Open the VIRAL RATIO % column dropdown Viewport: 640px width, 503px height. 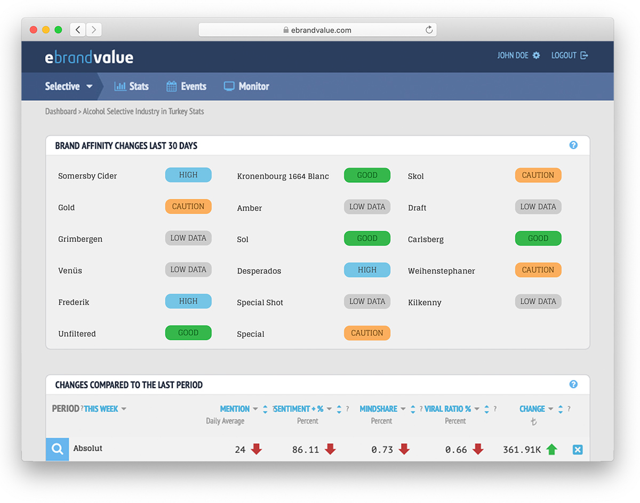[452, 409]
